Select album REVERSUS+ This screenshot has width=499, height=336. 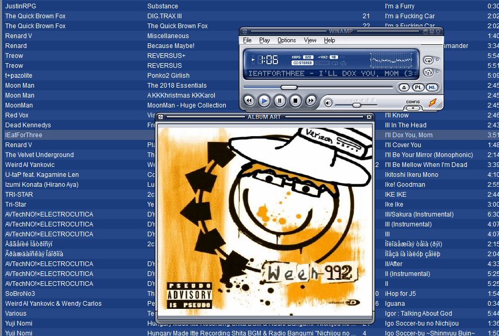[166, 56]
